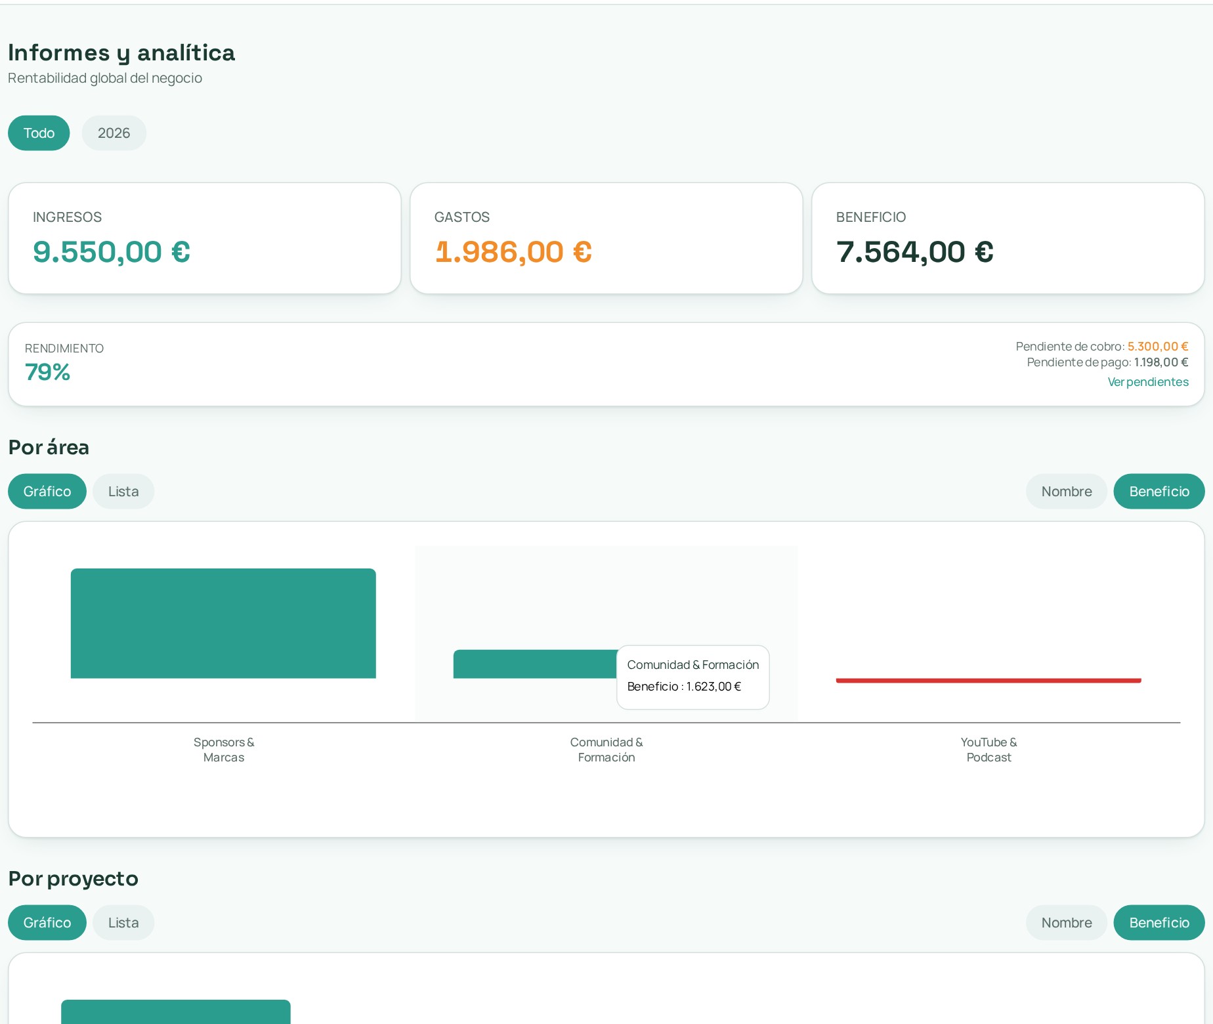Screen dimensions: 1213x1024
Task: Click the Por área section heading
Action: 49,448
